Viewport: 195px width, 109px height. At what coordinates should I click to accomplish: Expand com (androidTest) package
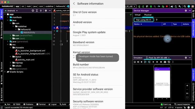[x=11, y=35]
